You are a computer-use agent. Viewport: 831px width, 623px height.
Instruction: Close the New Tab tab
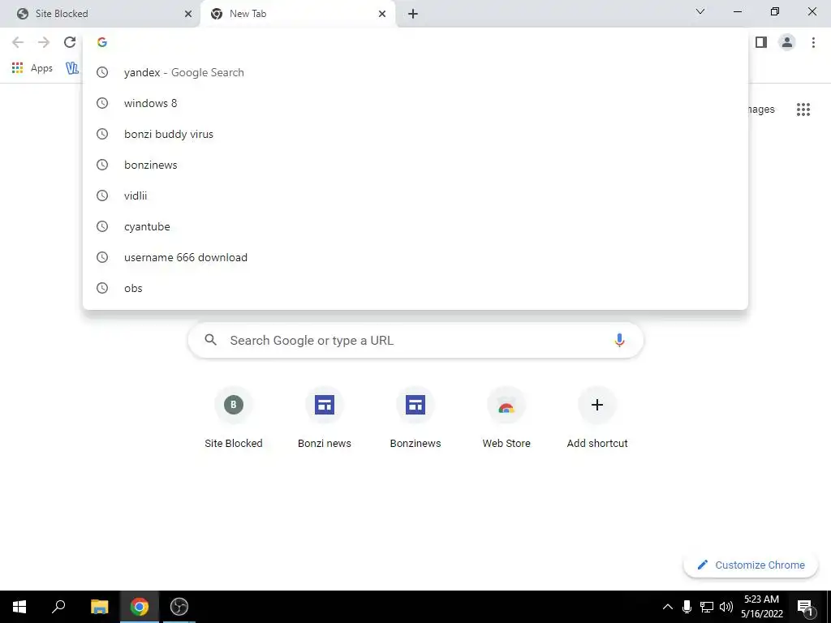[382, 14]
